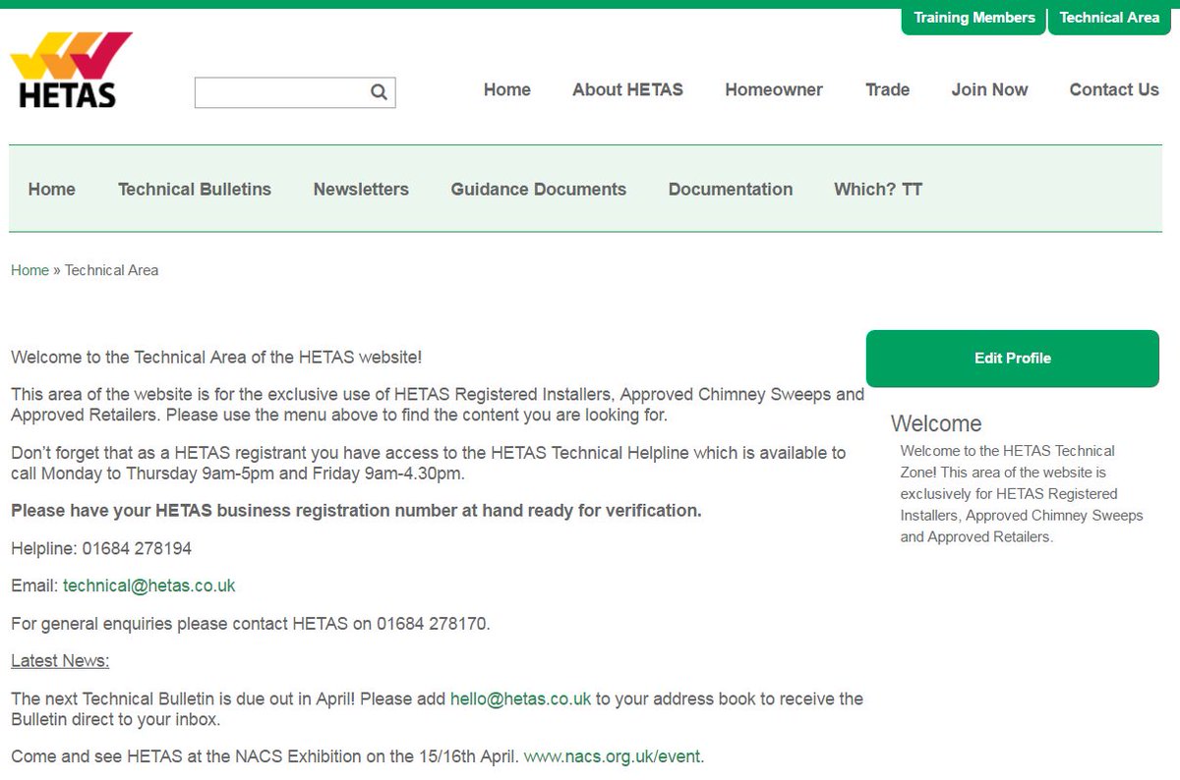Click the 'Helpline: 01684 278194' text
The image size is (1180, 780).
(x=101, y=548)
